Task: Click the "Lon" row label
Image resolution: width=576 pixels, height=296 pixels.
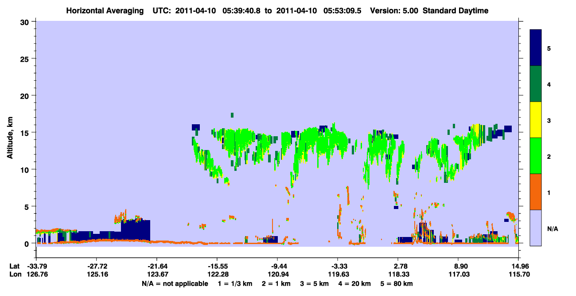Action: pyautogui.click(x=15, y=275)
